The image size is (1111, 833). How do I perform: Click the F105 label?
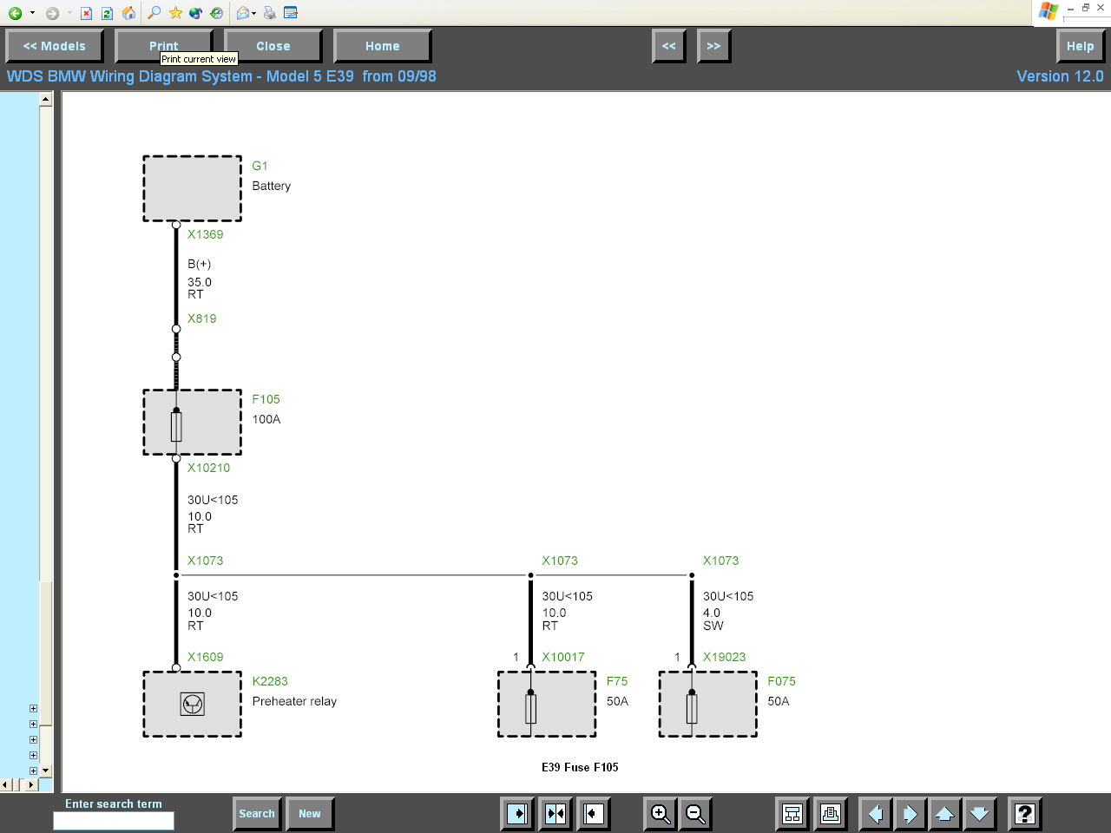[x=266, y=399]
